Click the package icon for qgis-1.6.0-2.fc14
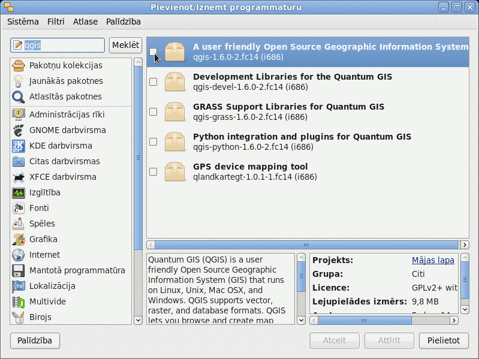The width and height of the screenshot is (479, 359). (174, 52)
